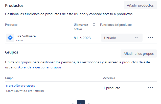Open the jira-software-users group link
The height and width of the screenshot is (104, 161).
(x=20, y=85)
